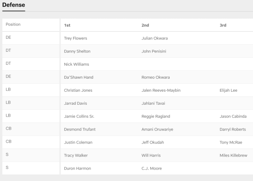Open Jamie Collins Sr. profile
Viewport: 253px width, 181px height.
79,116
